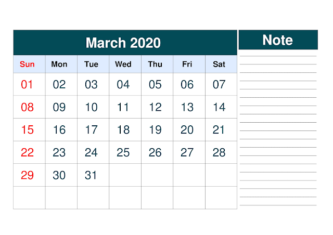Click date 04 cell
This screenshot has height=235, width=333.
(123, 84)
